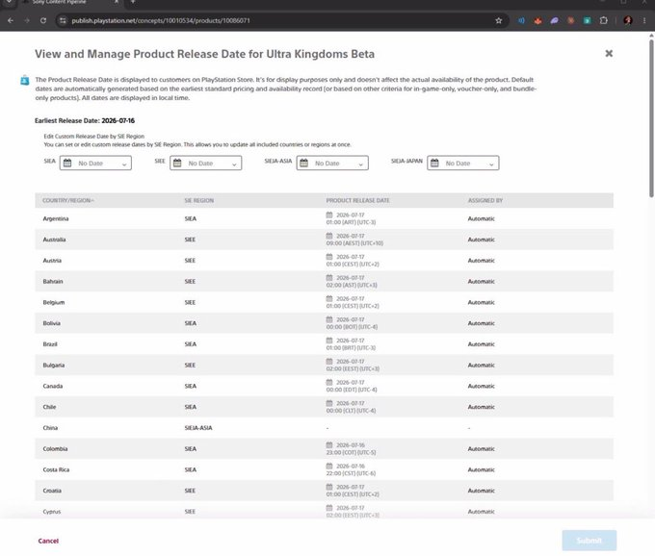The image size is (655, 556).
Task: Click the SIE Region column header
Action: coord(198,201)
